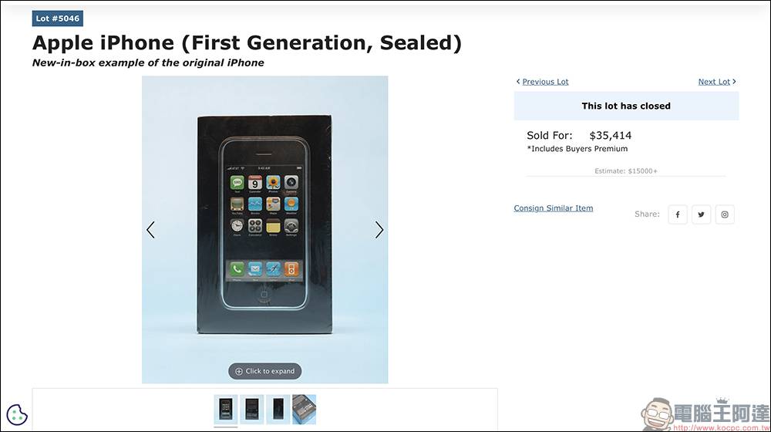Click the This lot has closed banner
This screenshot has height=432, width=771.
[626, 106]
